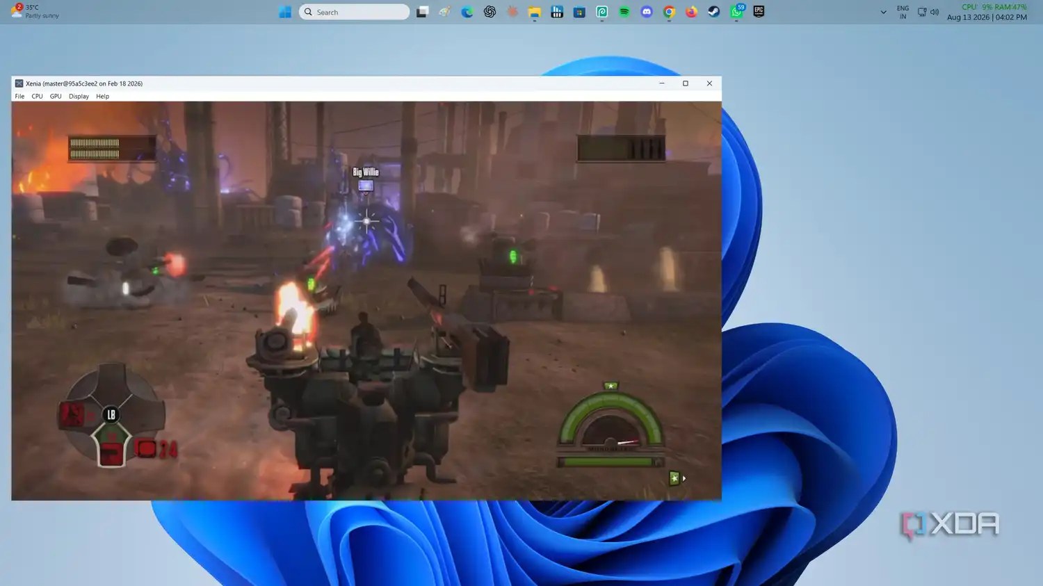
Task: Click the volume speaker tray icon
Action: tap(935, 13)
